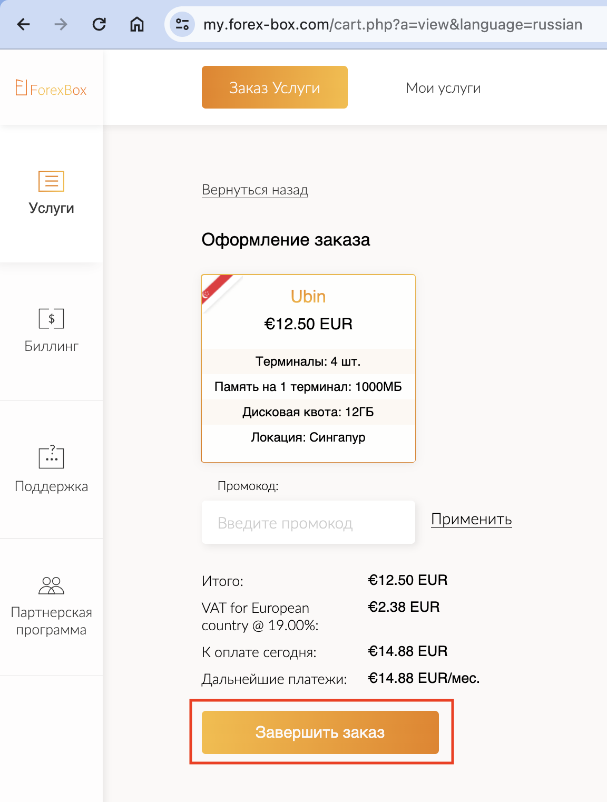Click the browser forward arrow
The height and width of the screenshot is (802, 607).
coord(61,24)
